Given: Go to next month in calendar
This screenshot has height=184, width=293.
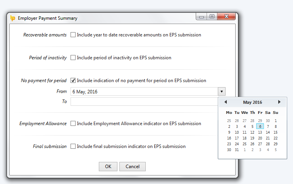Looking at the screenshot, I should tap(279, 102).
